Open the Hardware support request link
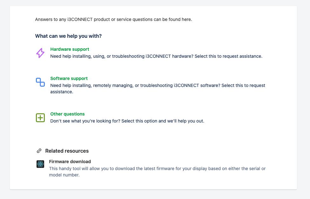The height and width of the screenshot is (199, 310). [70, 49]
